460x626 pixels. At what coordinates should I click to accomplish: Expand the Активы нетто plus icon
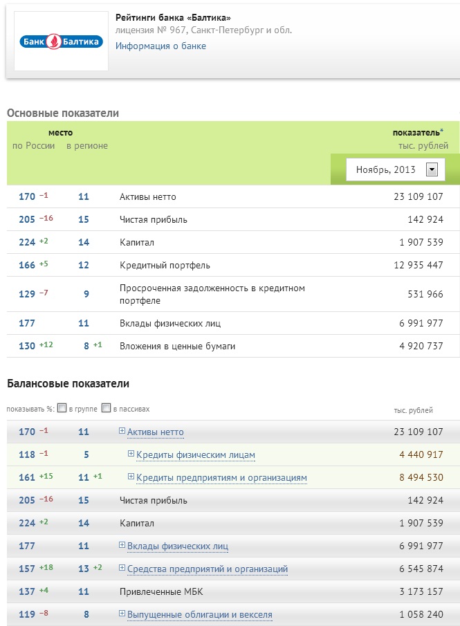coord(122,431)
